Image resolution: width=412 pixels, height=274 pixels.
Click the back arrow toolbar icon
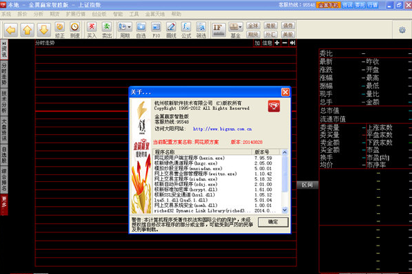coord(11,30)
